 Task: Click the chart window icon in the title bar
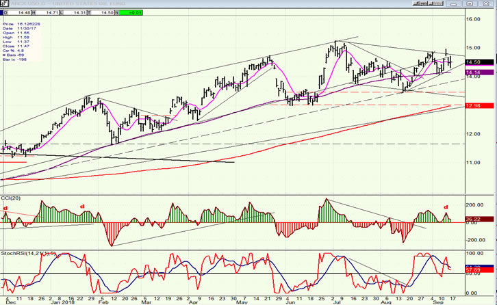tap(5, 3)
